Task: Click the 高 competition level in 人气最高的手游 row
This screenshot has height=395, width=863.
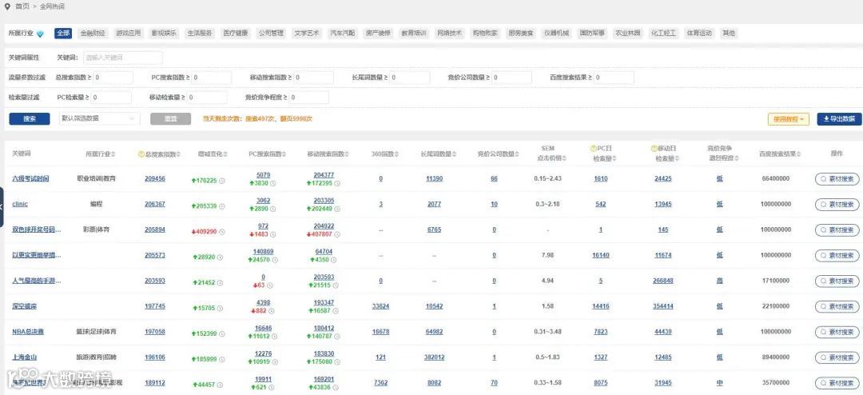Action: tap(719, 281)
